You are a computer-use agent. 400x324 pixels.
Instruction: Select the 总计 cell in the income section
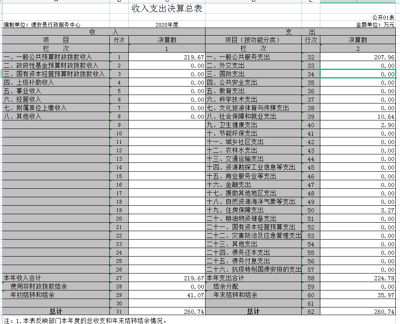[x=56, y=312]
